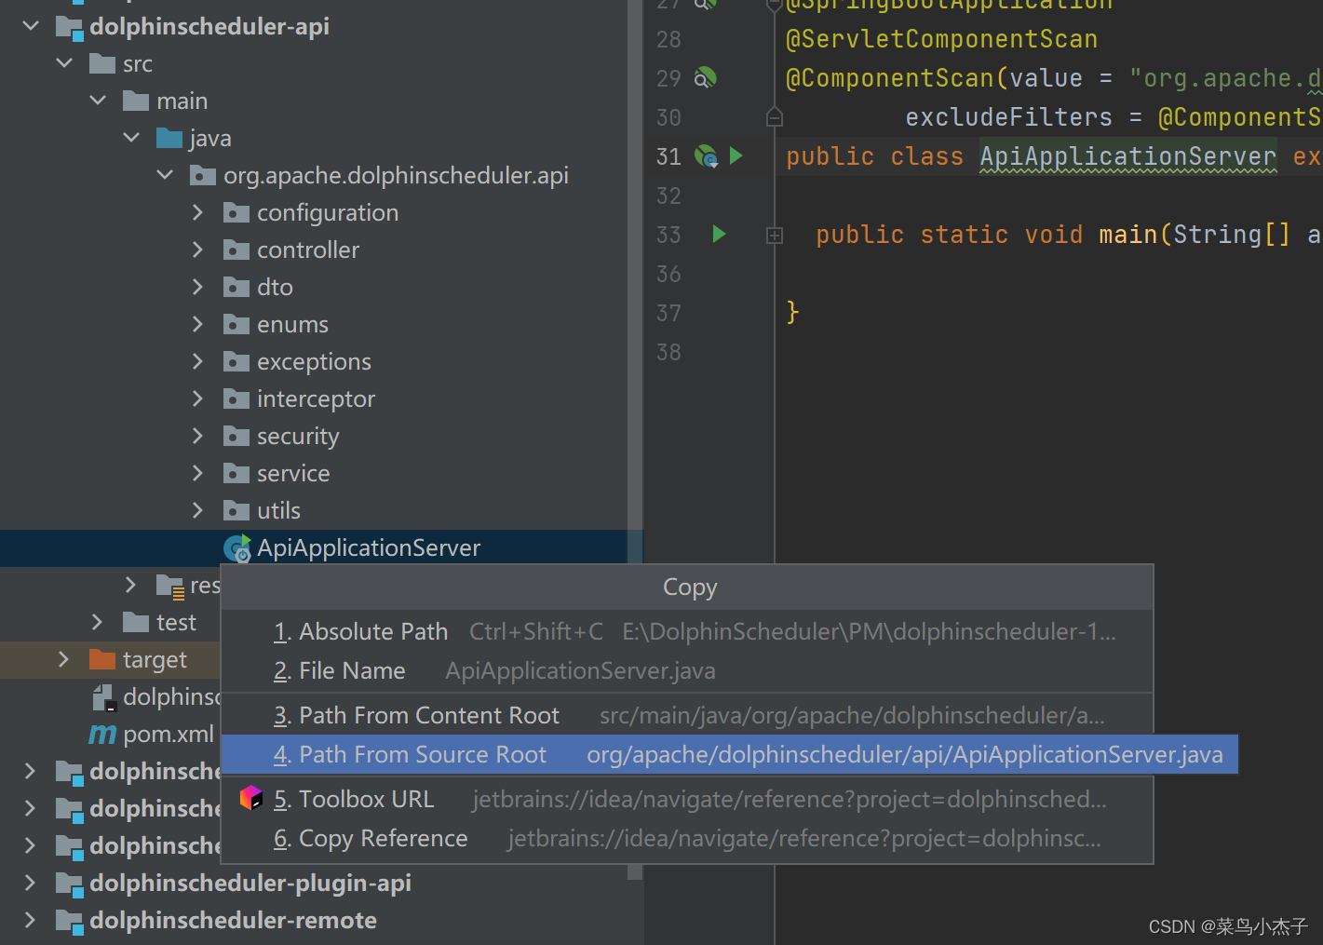
Task: Click the service package icon
Action: pyautogui.click(x=236, y=473)
